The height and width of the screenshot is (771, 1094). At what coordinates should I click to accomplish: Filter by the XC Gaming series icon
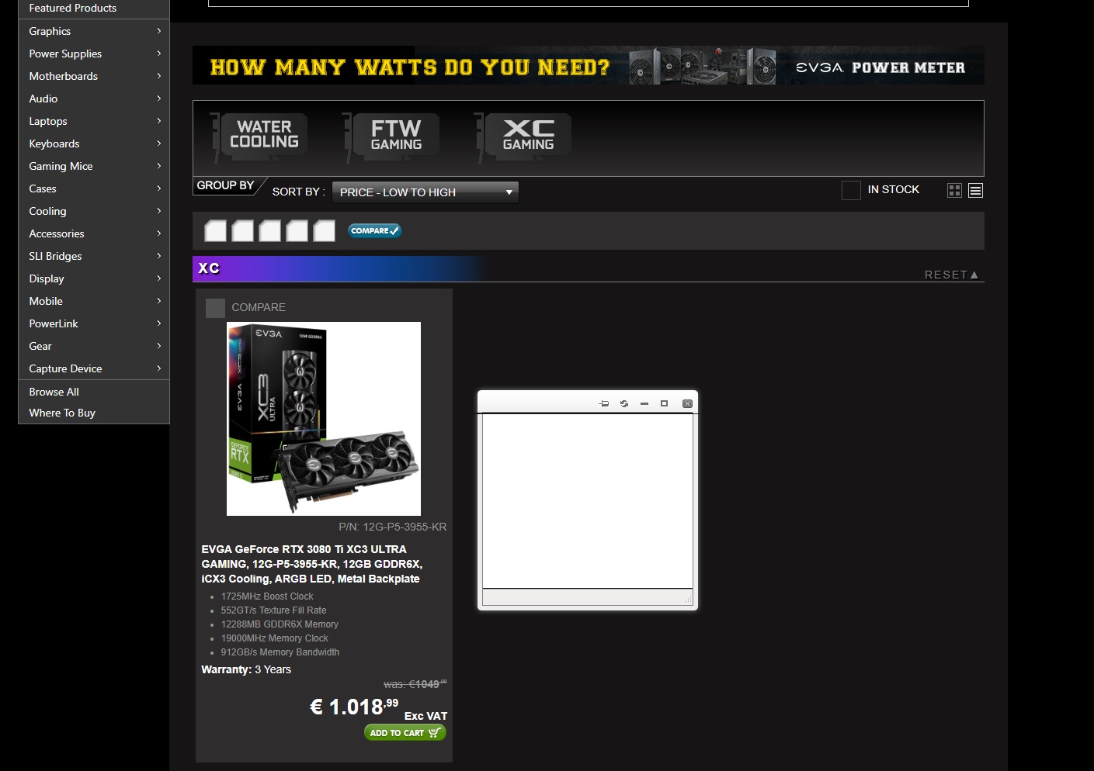click(523, 137)
